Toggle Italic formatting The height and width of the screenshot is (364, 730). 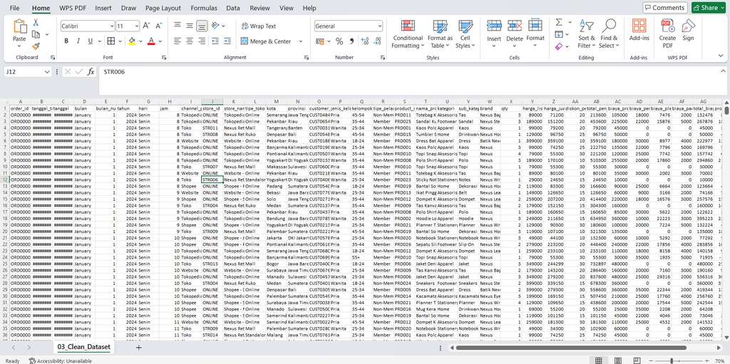point(78,41)
